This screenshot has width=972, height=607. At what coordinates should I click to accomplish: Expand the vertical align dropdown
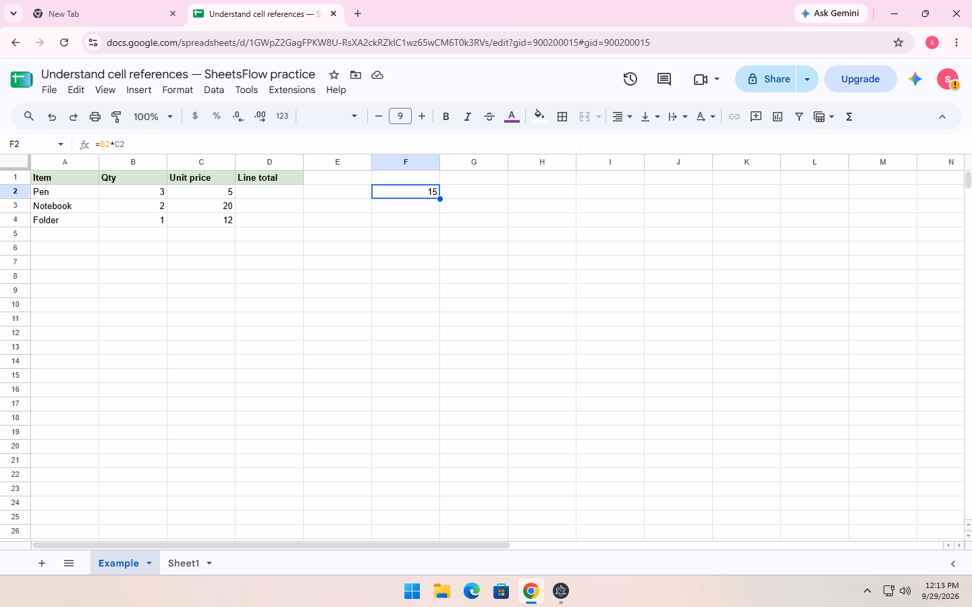coord(650,117)
